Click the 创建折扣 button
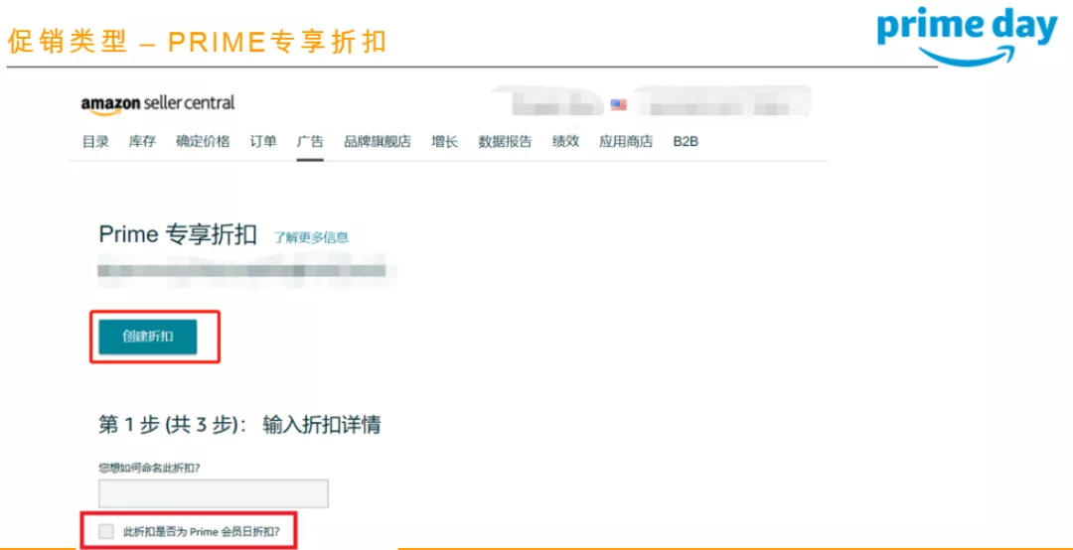The image size is (1073, 550). point(148,337)
